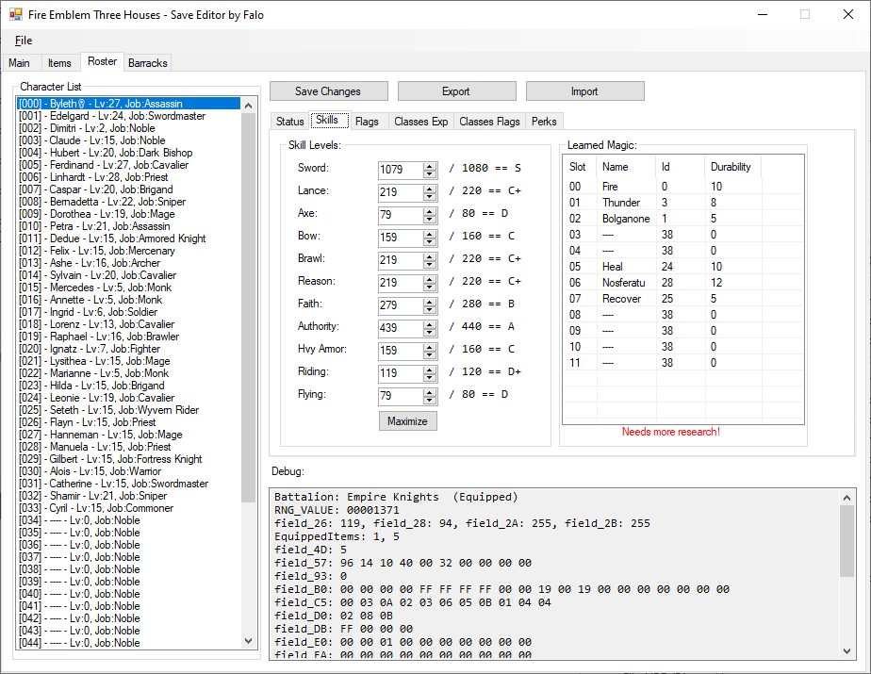Switch to the Main tab
This screenshot has height=674, width=871.
coord(20,63)
